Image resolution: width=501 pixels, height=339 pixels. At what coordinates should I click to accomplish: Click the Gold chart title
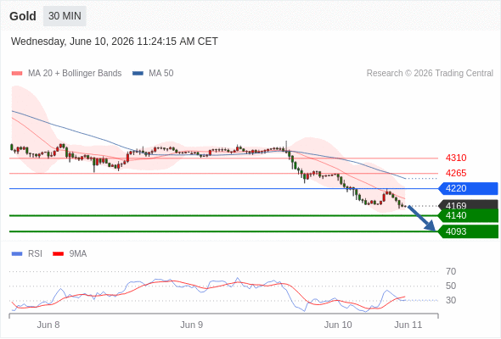(x=23, y=16)
